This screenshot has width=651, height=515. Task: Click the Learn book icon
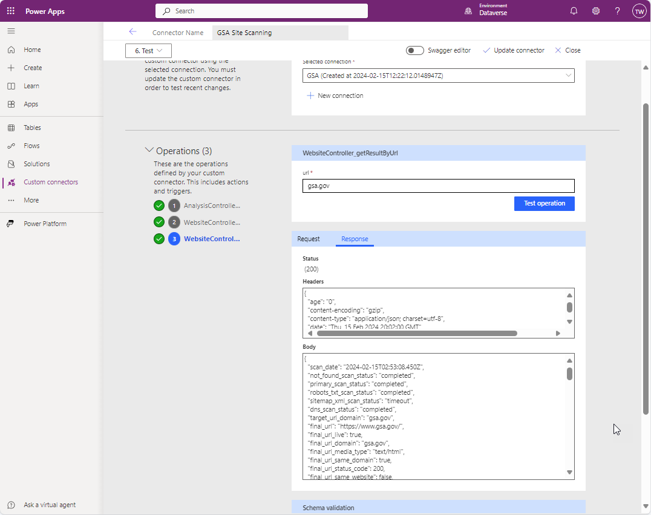click(x=11, y=86)
